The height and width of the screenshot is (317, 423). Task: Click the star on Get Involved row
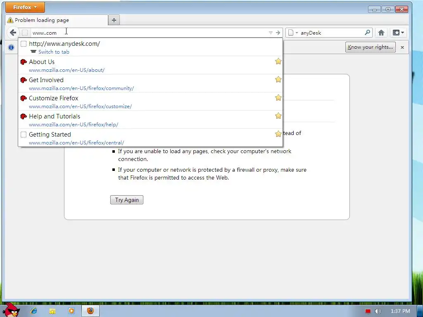[278, 80]
